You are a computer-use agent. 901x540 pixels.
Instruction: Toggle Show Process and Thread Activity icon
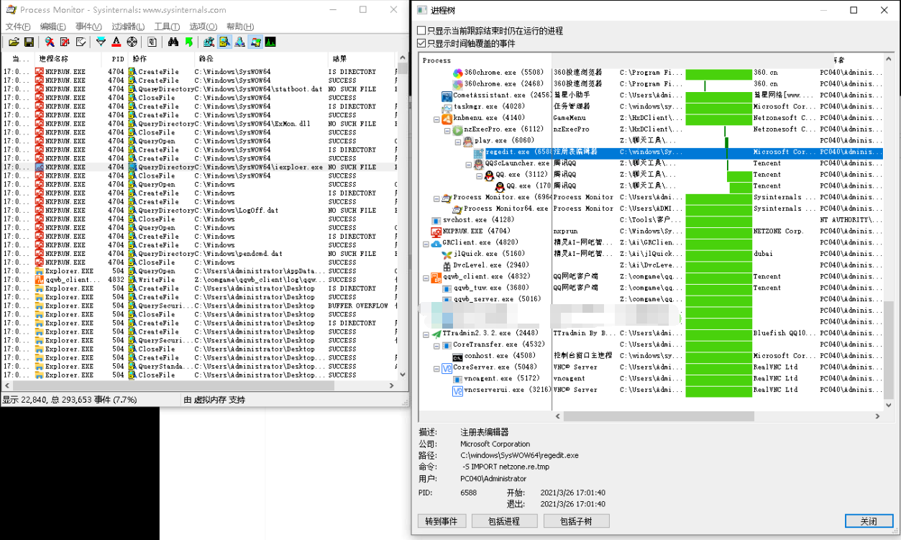(x=255, y=42)
